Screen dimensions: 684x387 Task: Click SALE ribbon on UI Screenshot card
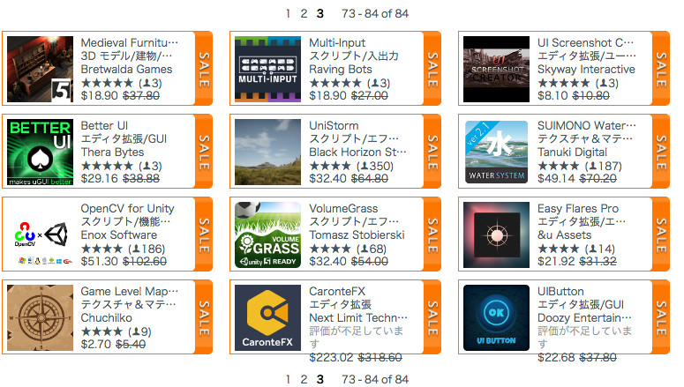660,69
